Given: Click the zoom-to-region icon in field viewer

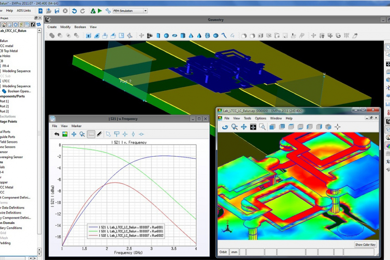Looking at the screenshot, I should 262,127.
